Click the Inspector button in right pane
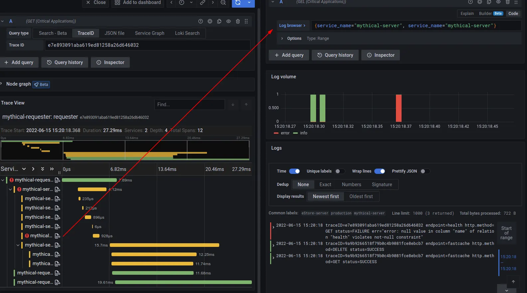Image resolution: width=527 pixels, height=293 pixels. pyautogui.click(x=381, y=55)
